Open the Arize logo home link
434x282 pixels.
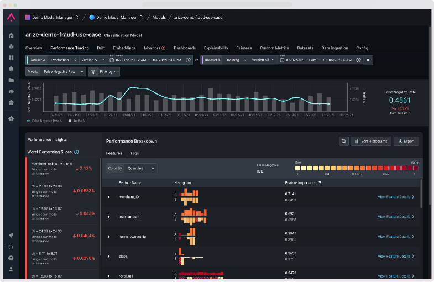[11, 17]
